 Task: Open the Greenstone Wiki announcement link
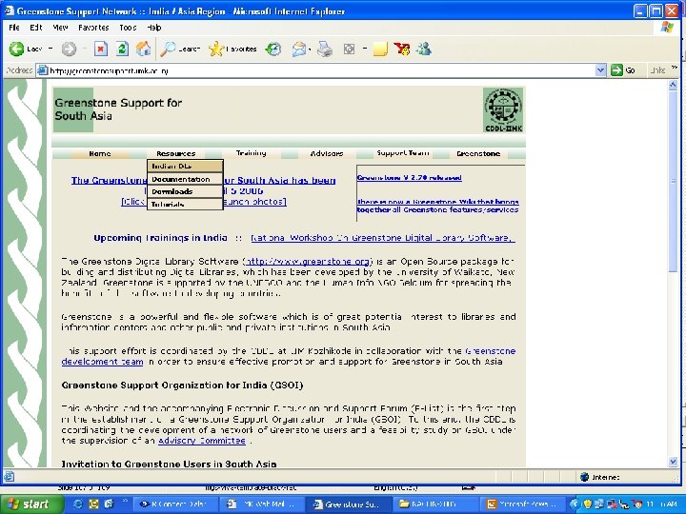[437, 206]
